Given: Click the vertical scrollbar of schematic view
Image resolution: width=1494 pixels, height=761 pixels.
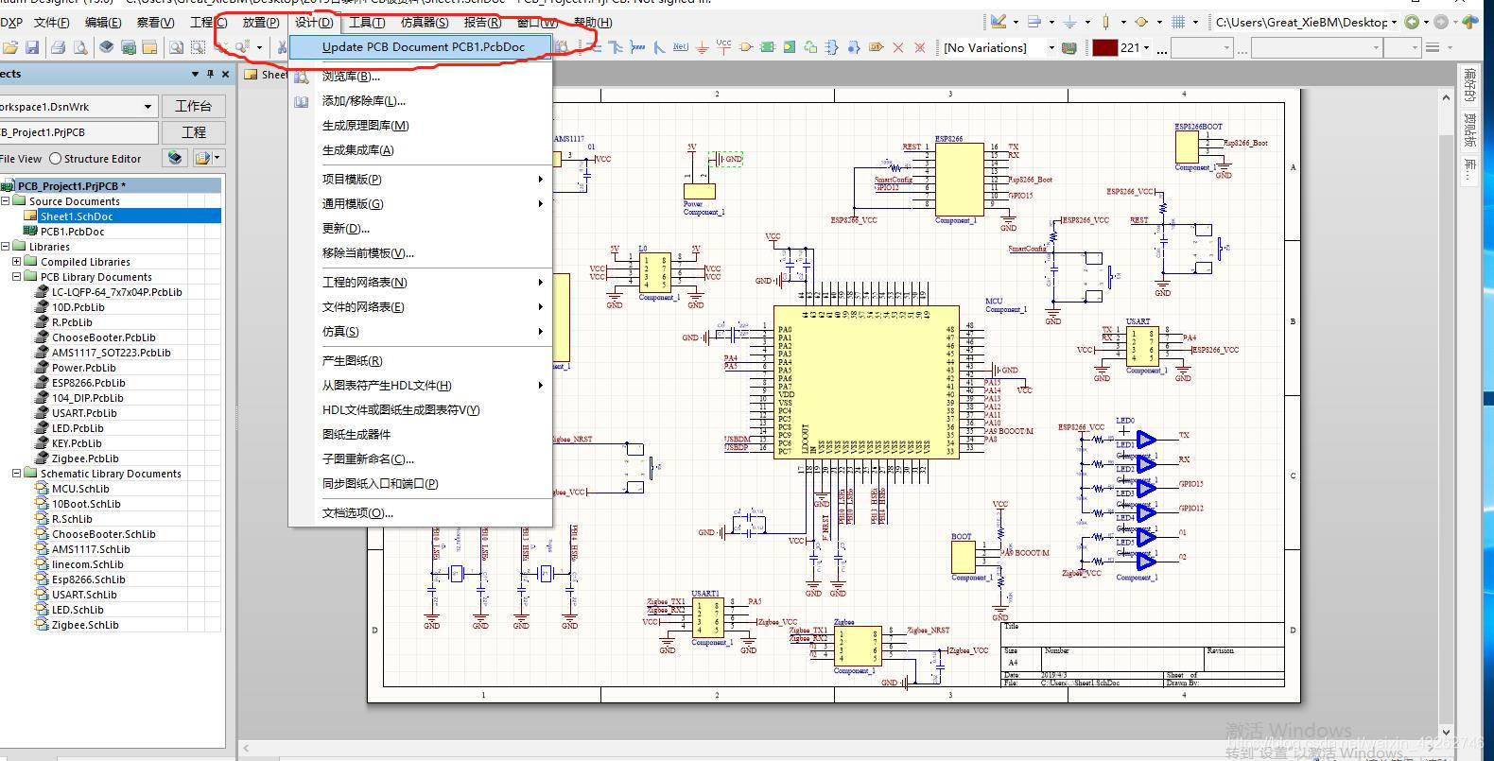Looking at the screenshot, I should (x=1446, y=416).
